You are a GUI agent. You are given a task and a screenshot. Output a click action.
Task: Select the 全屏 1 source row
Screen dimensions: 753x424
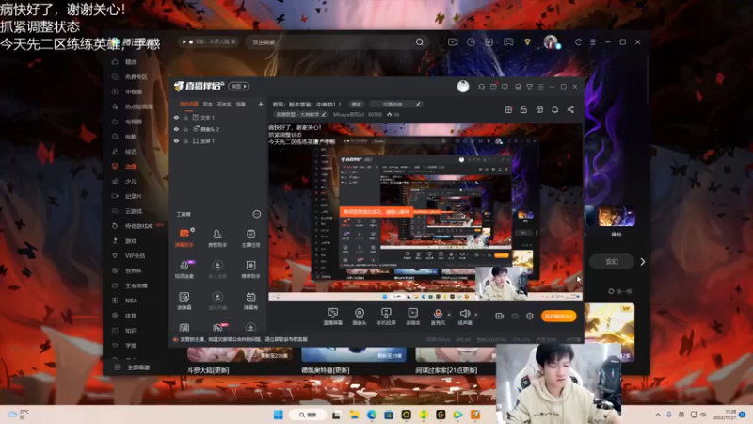click(218, 140)
